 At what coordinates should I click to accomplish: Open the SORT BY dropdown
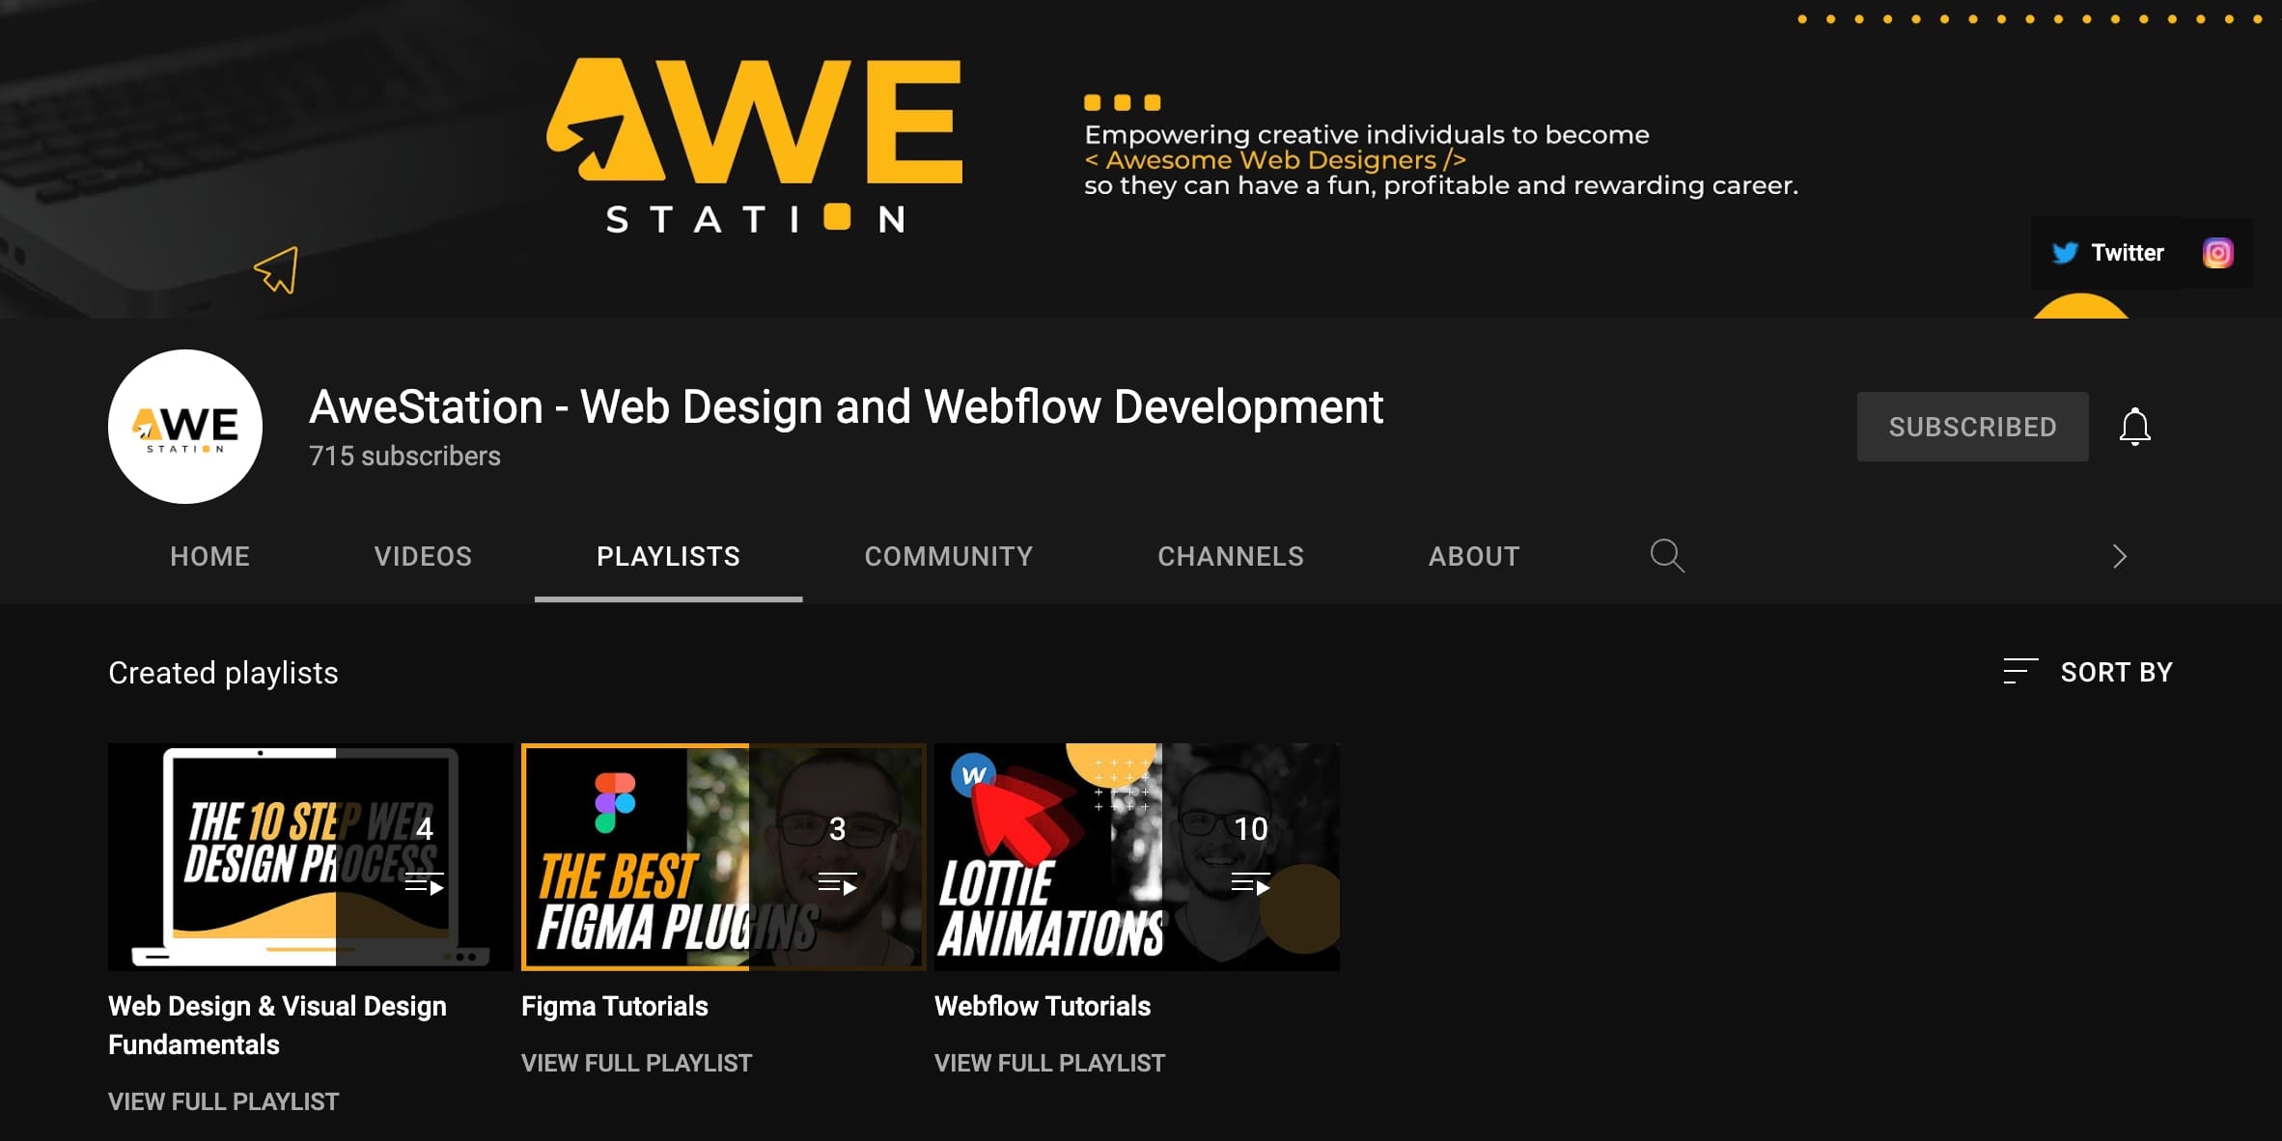click(x=2117, y=672)
